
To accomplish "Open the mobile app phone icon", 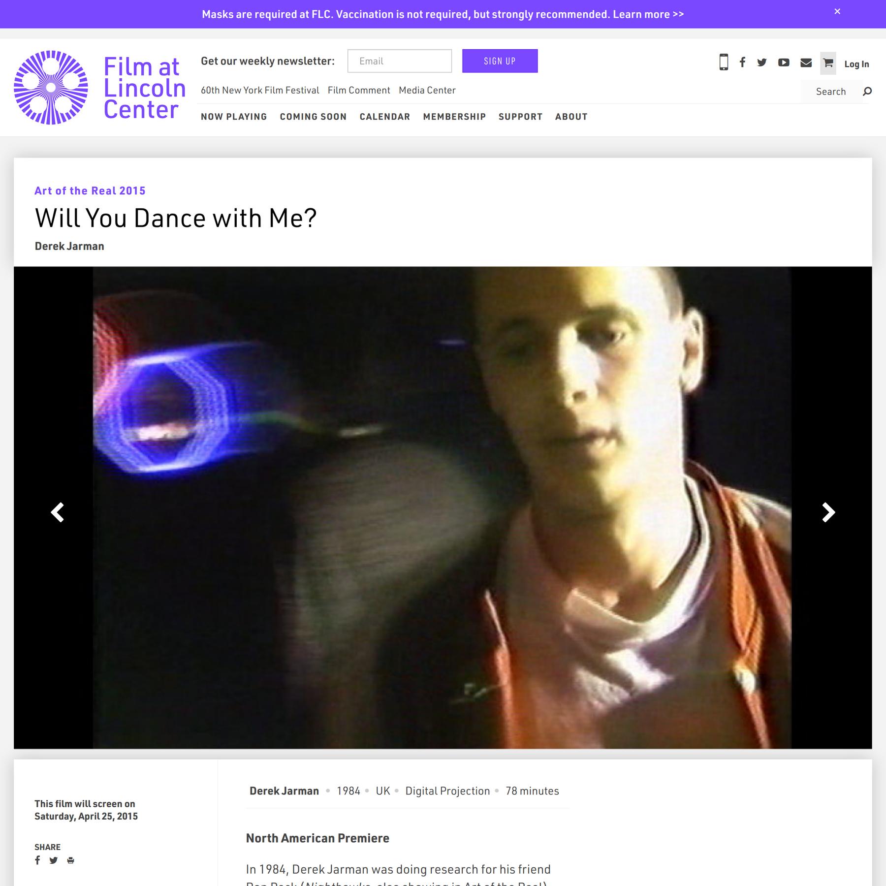I will 724,62.
